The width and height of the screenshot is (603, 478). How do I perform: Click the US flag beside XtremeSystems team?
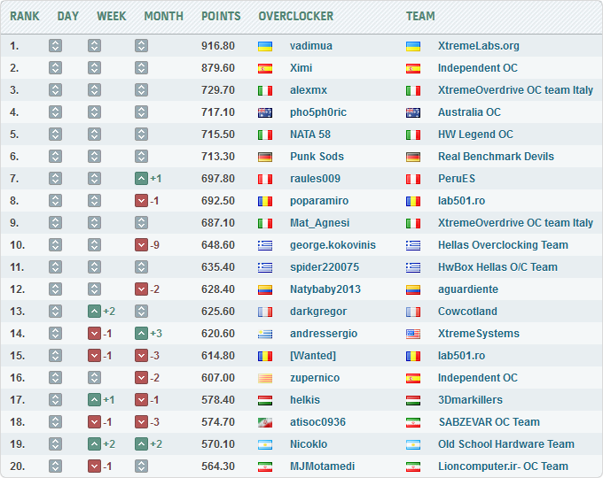point(412,334)
